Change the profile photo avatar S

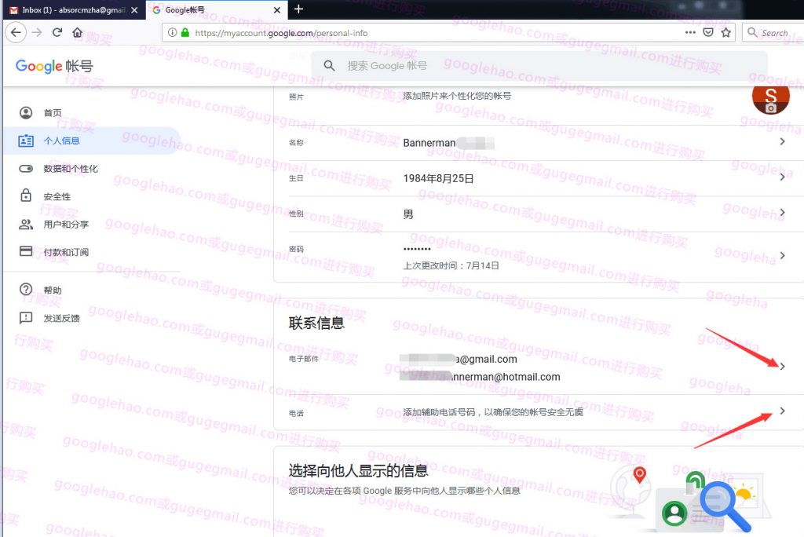coord(771,97)
